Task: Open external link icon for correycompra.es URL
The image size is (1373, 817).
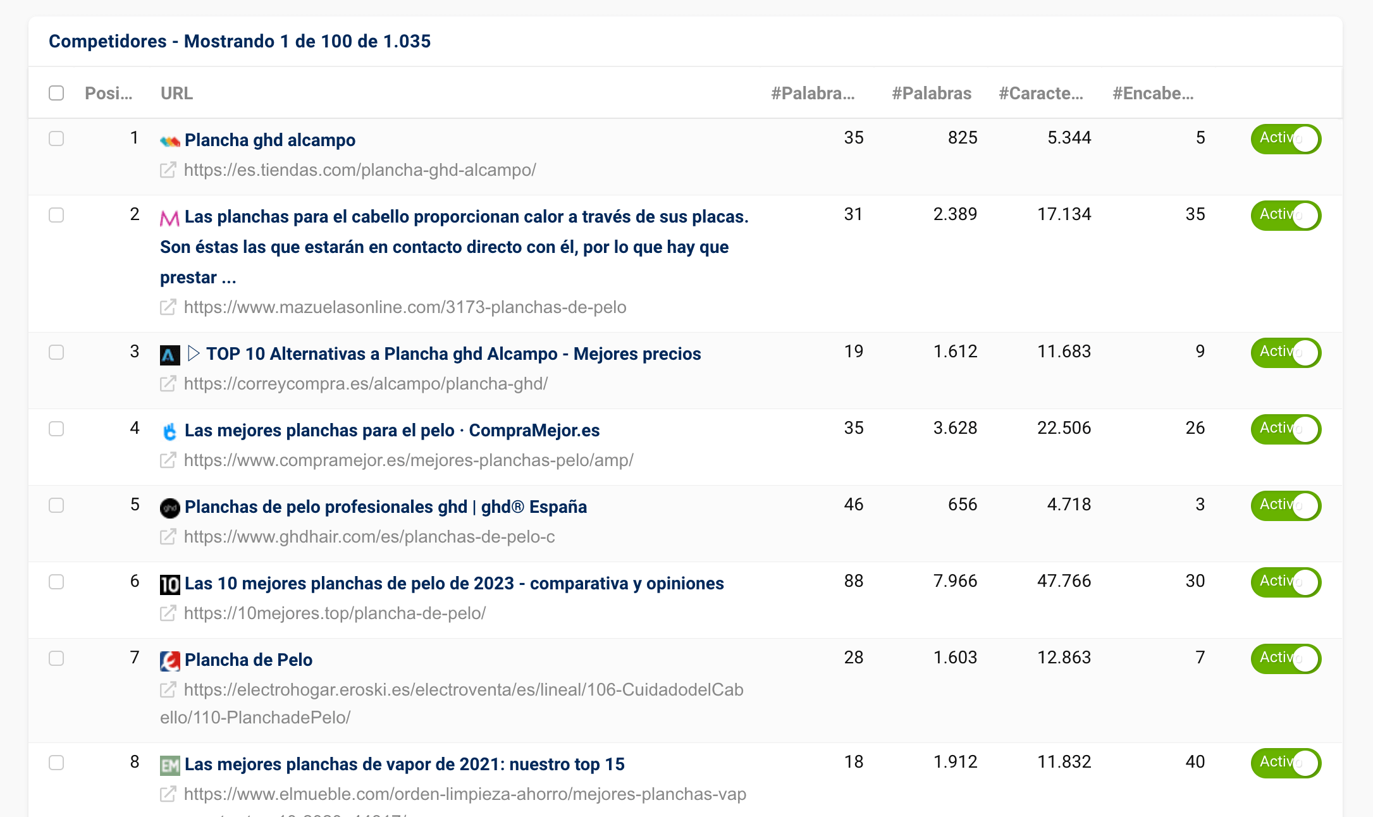Action: pyautogui.click(x=168, y=384)
